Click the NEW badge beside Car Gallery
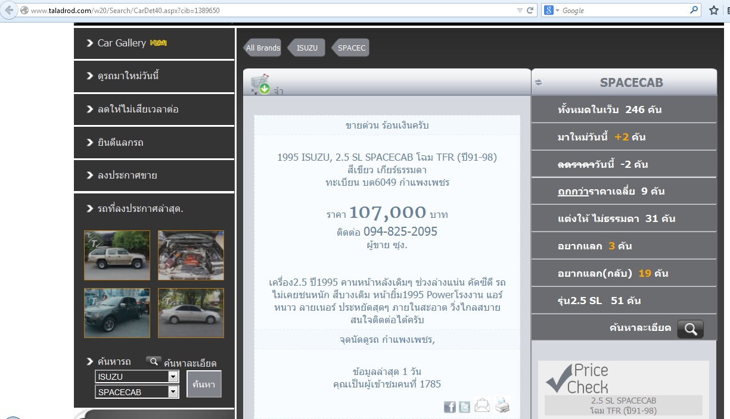This screenshot has width=730, height=419. click(x=159, y=43)
